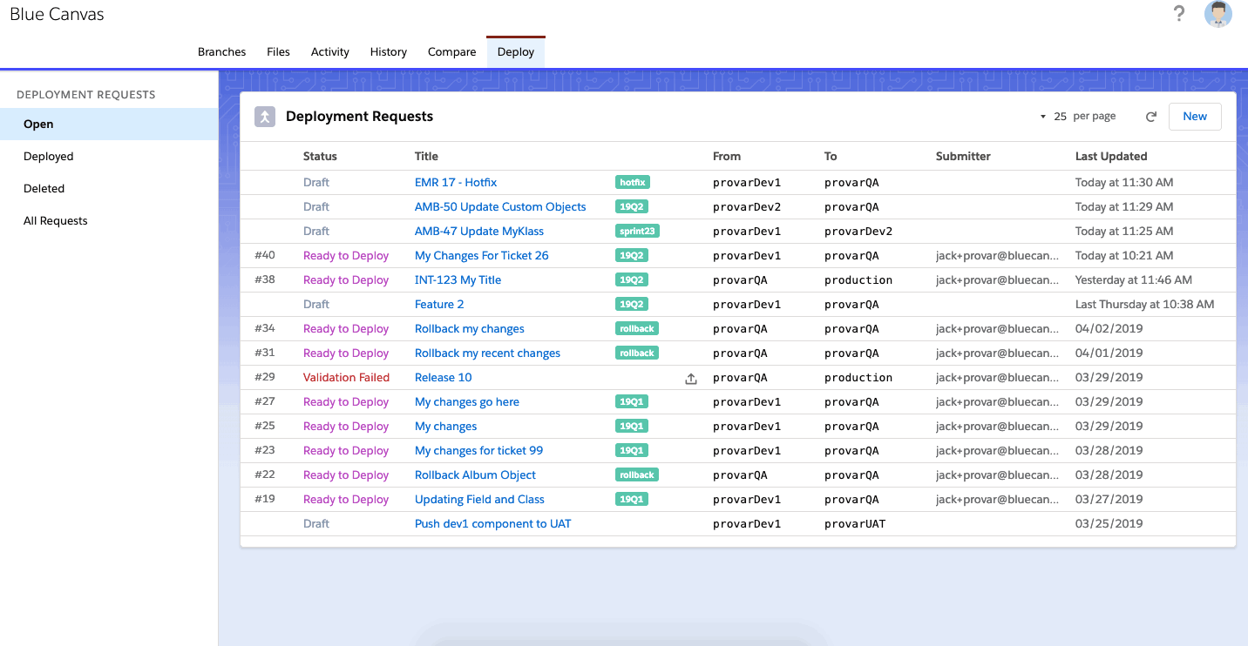Click the New button
Viewport: 1248px width, 646px height.
tap(1195, 117)
